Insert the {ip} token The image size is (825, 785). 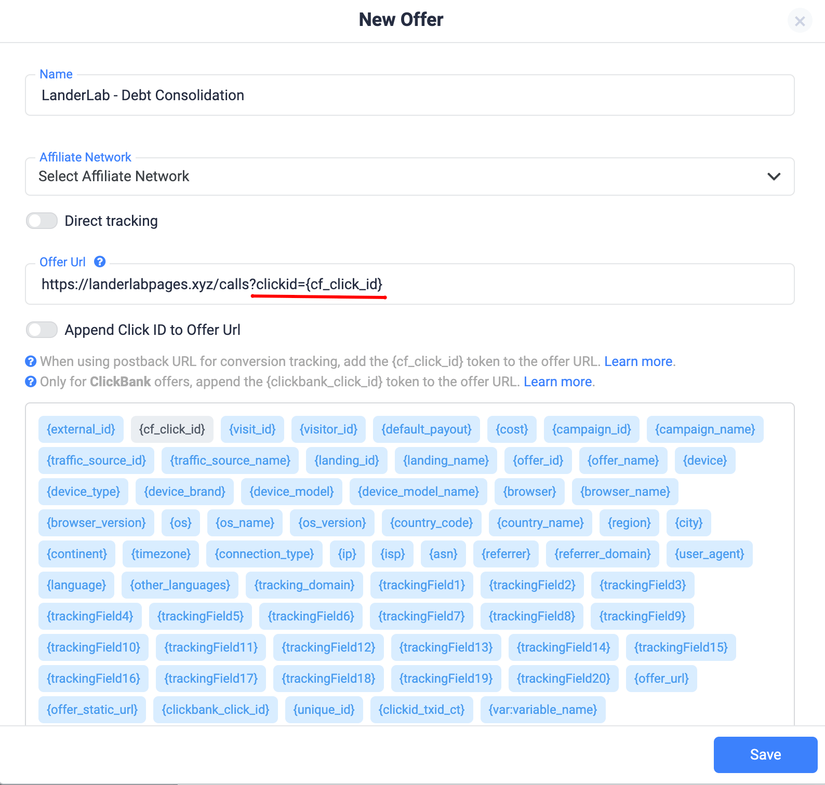(348, 554)
